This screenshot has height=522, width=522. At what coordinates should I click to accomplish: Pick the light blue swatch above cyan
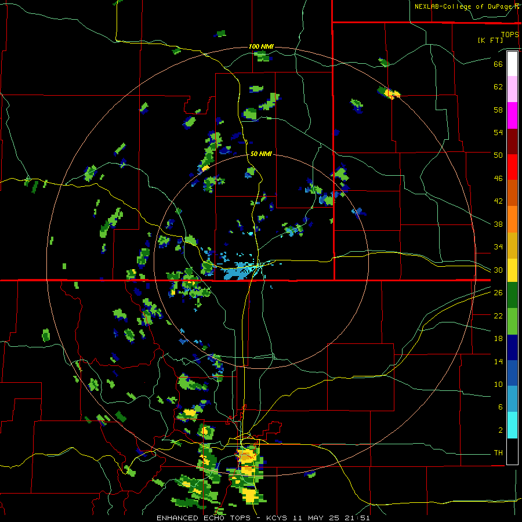point(512,399)
